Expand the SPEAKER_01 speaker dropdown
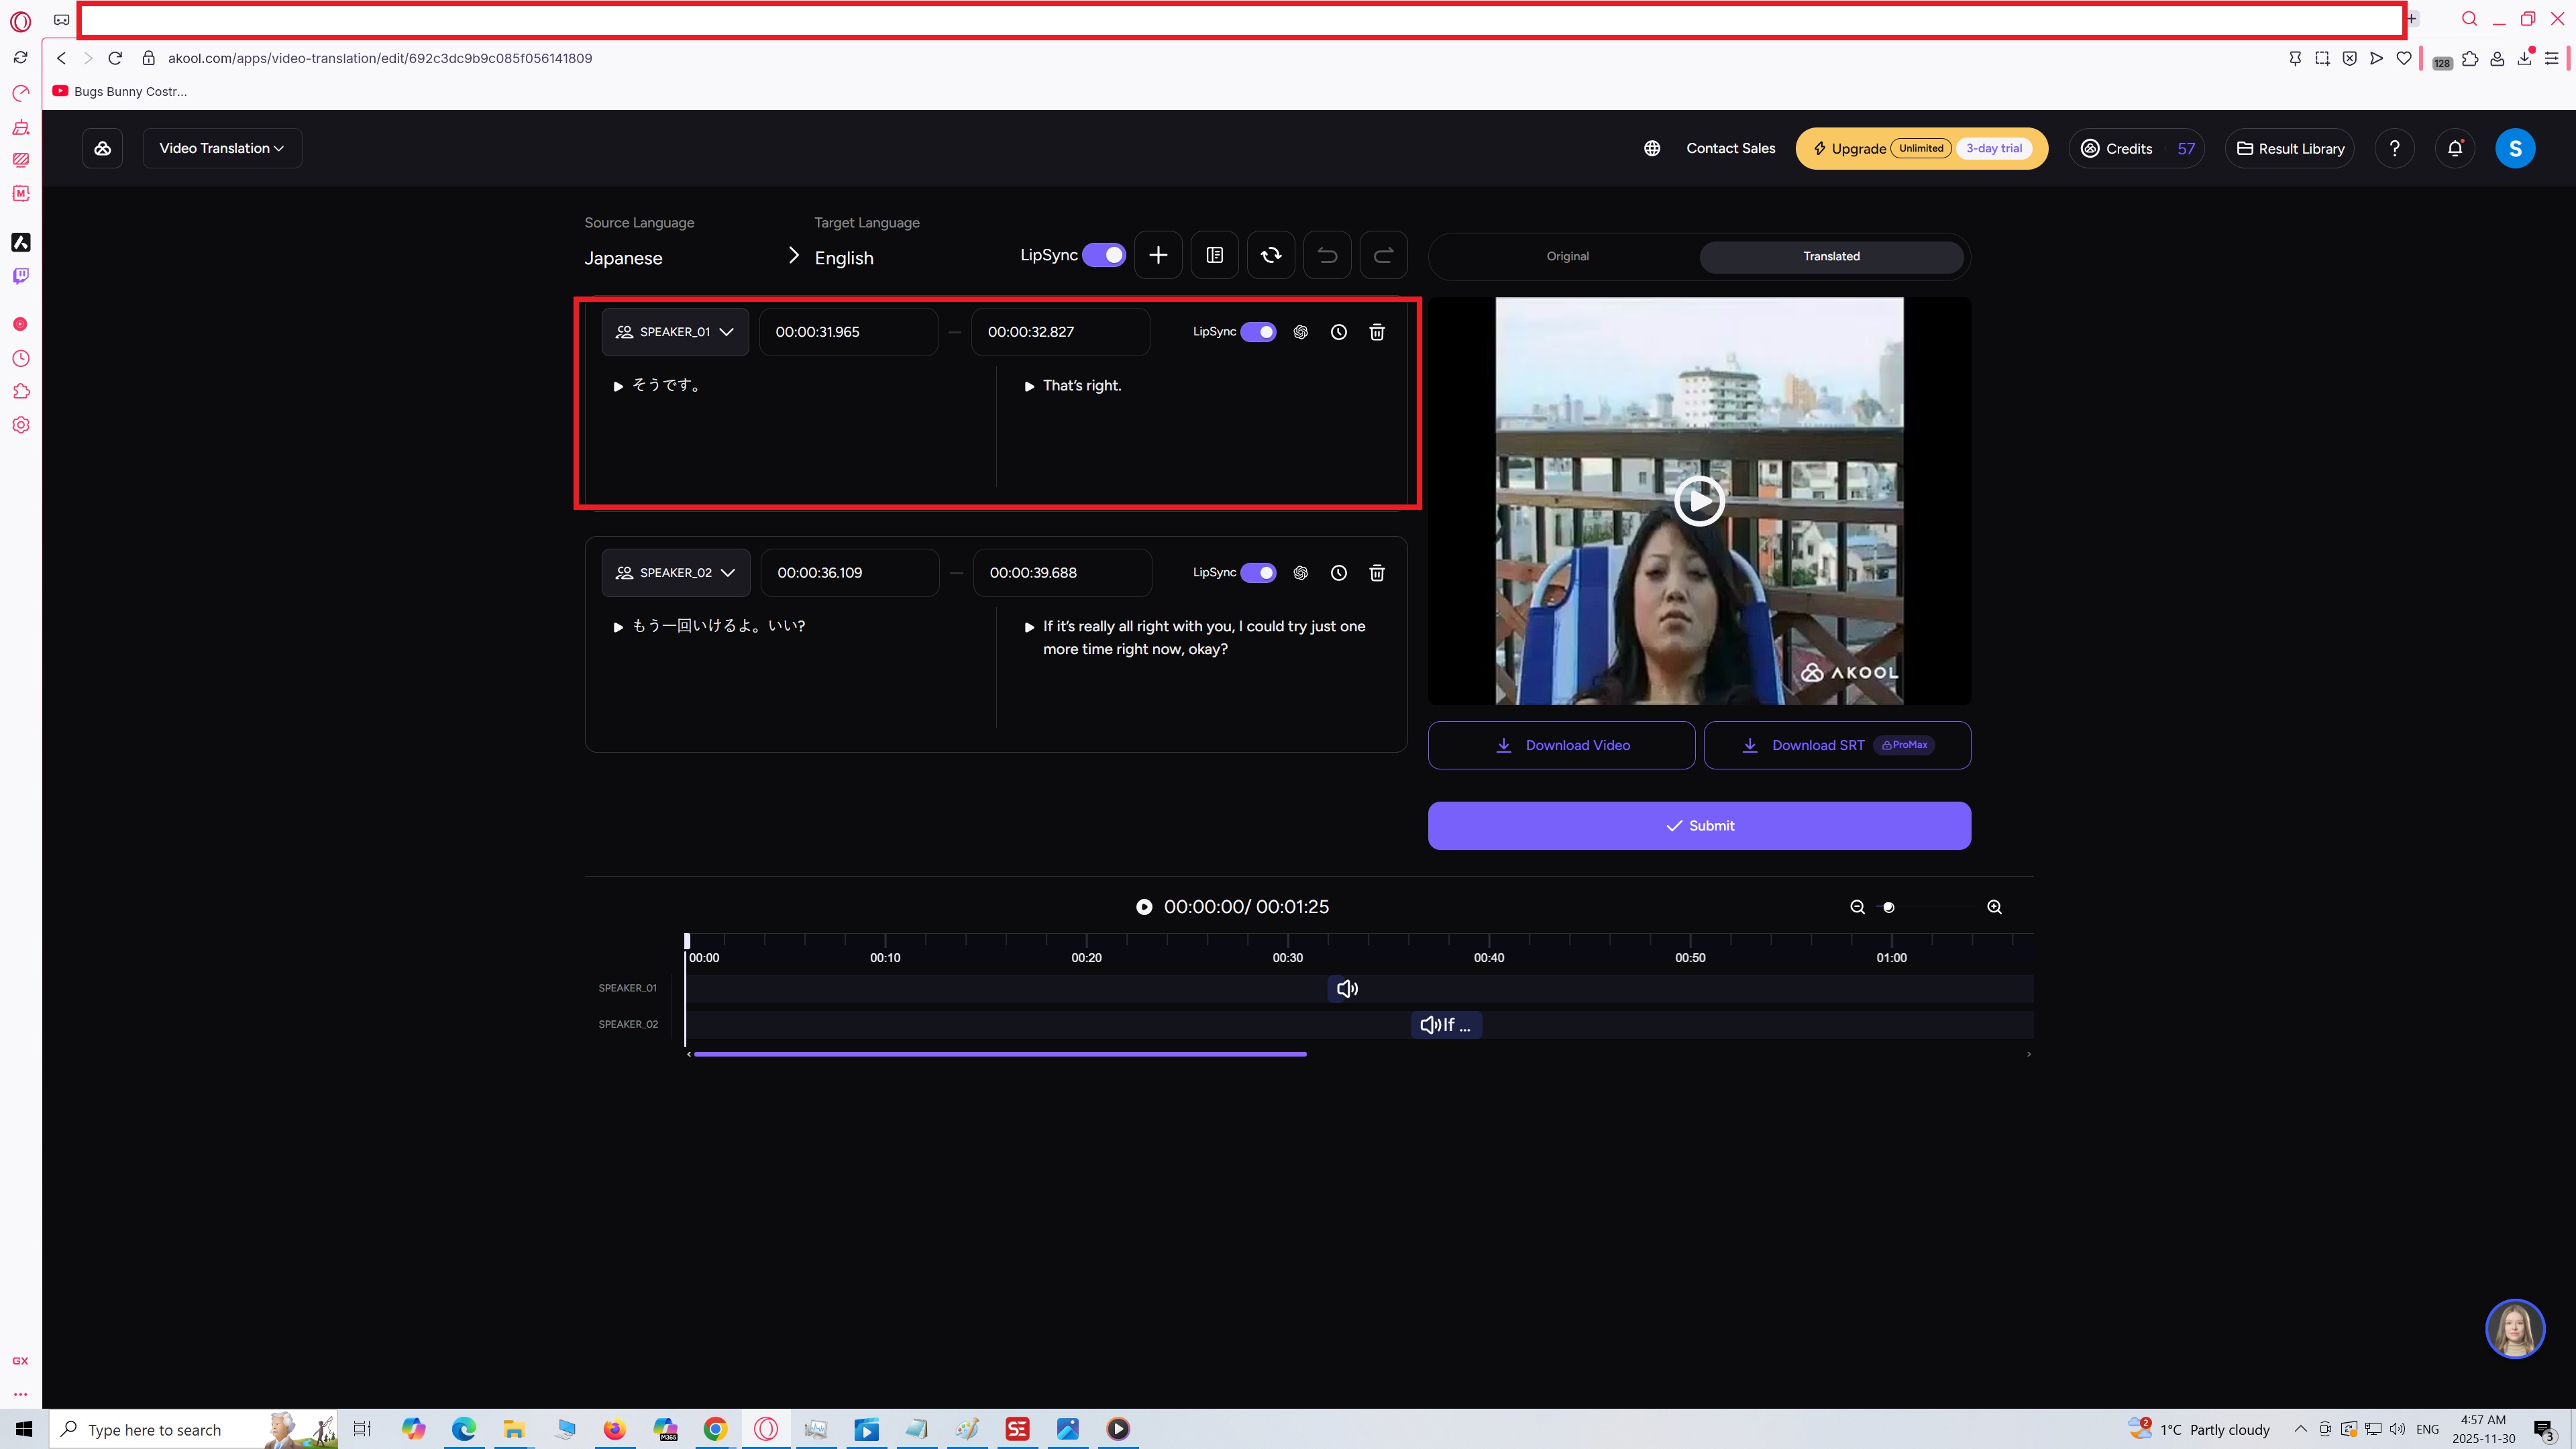This screenshot has width=2576, height=1449. click(x=727, y=331)
